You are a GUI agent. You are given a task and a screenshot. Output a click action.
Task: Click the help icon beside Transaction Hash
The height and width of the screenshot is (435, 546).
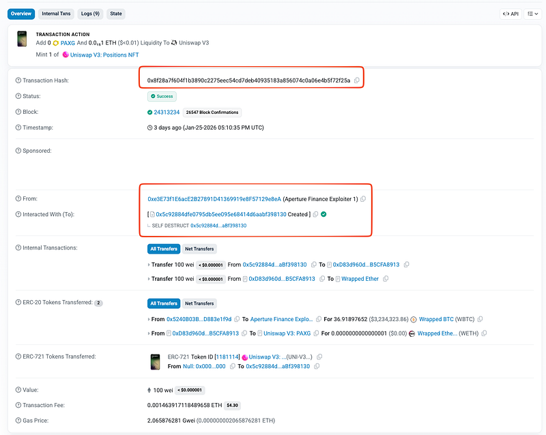coord(18,80)
